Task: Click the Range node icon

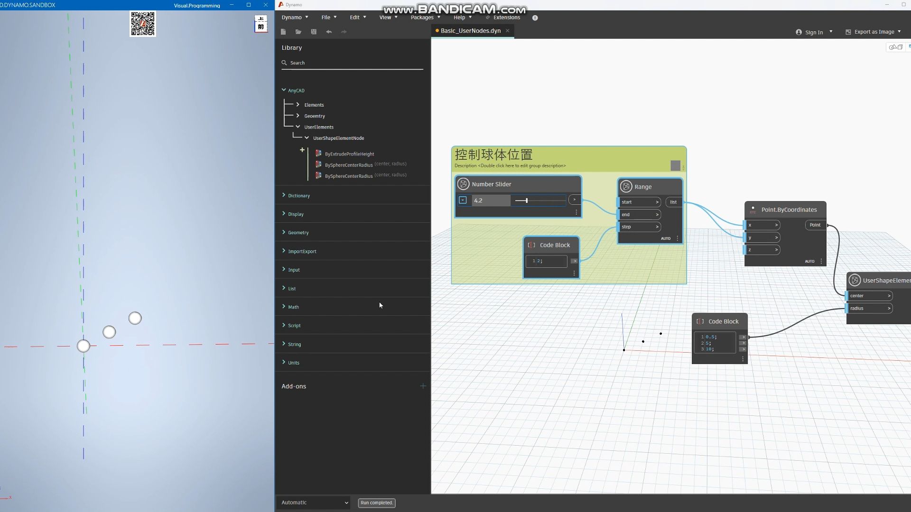Action: (x=626, y=186)
